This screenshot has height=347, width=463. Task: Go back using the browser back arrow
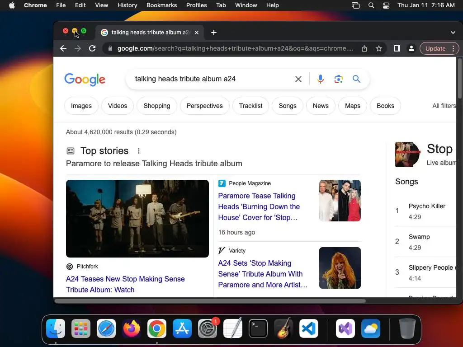63,48
